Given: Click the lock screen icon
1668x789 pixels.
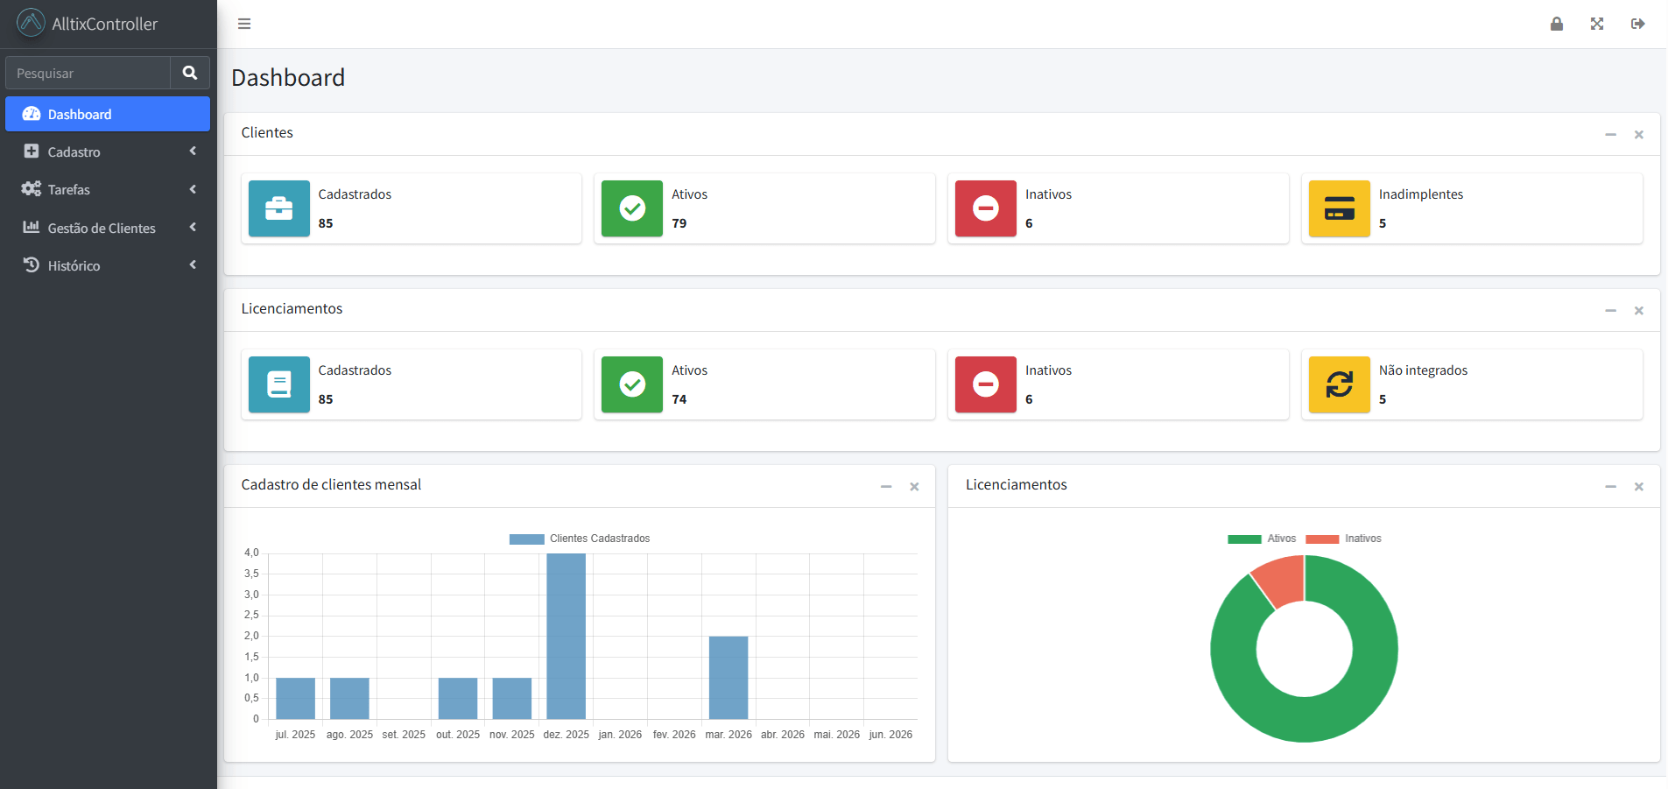Looking at the screenshot, I should pyautogui.click(x=1557, y=24).
